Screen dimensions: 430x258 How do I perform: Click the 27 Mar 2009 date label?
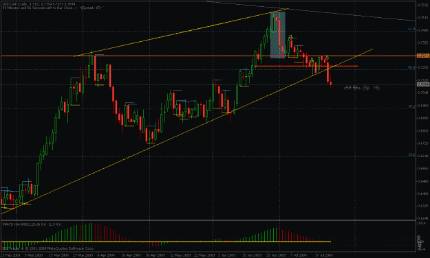click(x=84, y=255)
